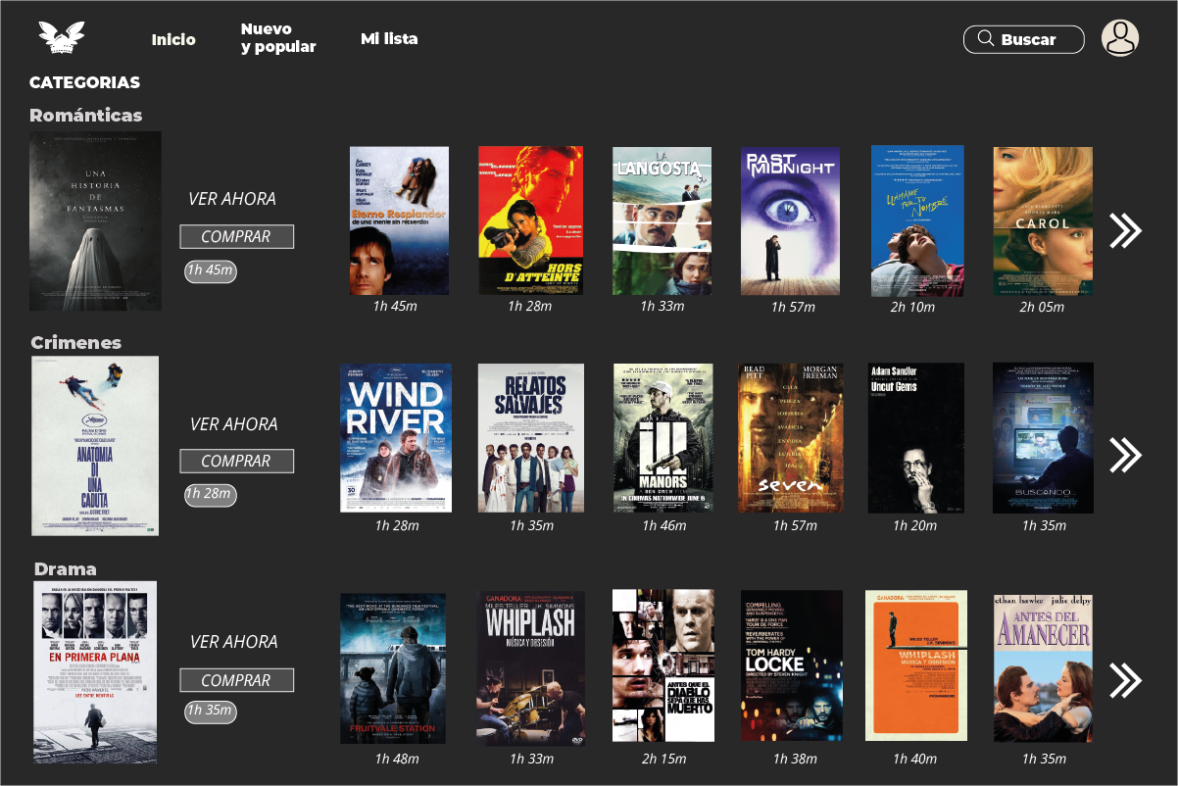Select Ill Manors movie poster

(663, 437)
